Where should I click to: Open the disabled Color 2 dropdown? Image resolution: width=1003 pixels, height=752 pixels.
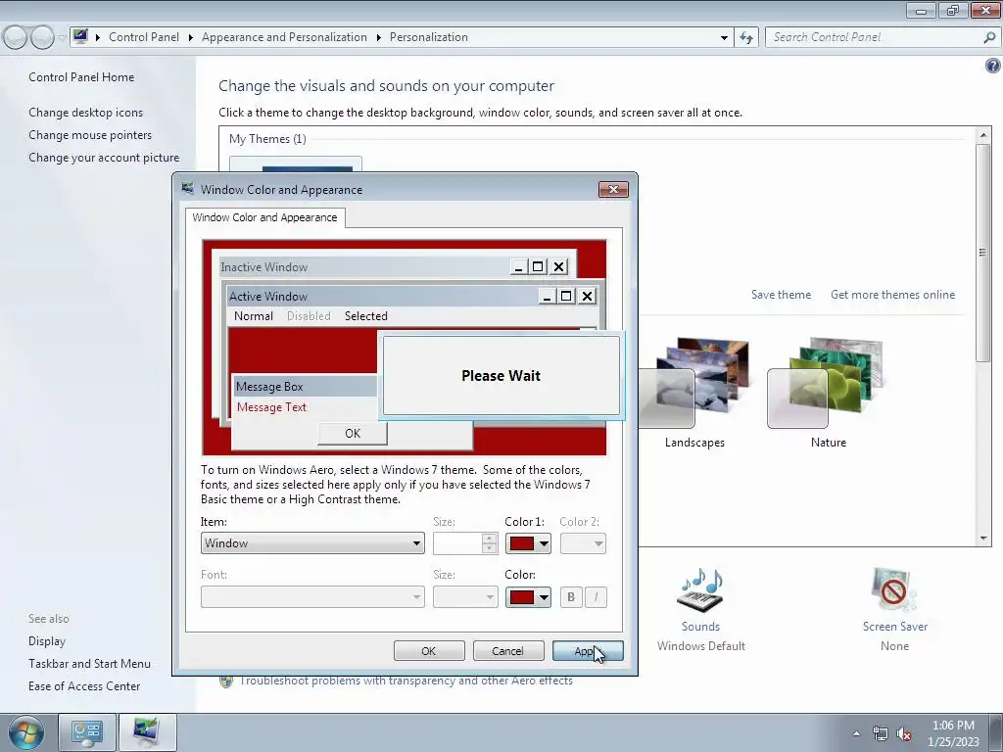583,543
